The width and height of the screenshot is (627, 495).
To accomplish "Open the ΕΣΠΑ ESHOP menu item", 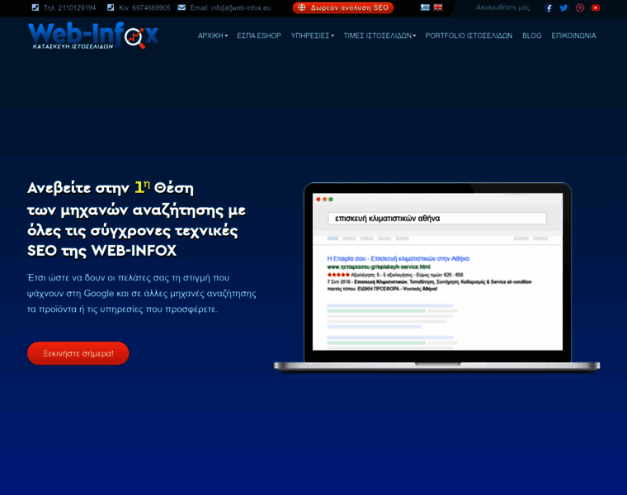I will (x=259, y=35).
